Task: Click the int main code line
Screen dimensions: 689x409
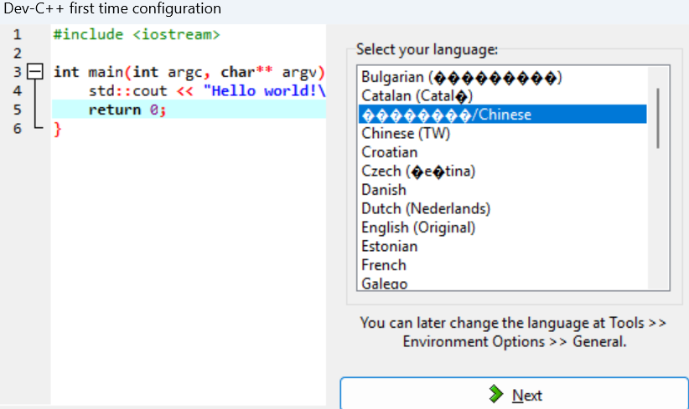Action: pos(189,72)
